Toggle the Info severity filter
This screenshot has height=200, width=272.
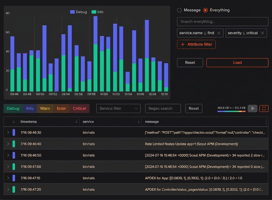30,108
